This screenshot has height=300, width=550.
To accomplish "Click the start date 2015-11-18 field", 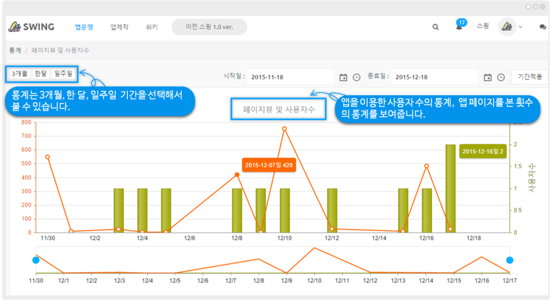I will 290,77.
